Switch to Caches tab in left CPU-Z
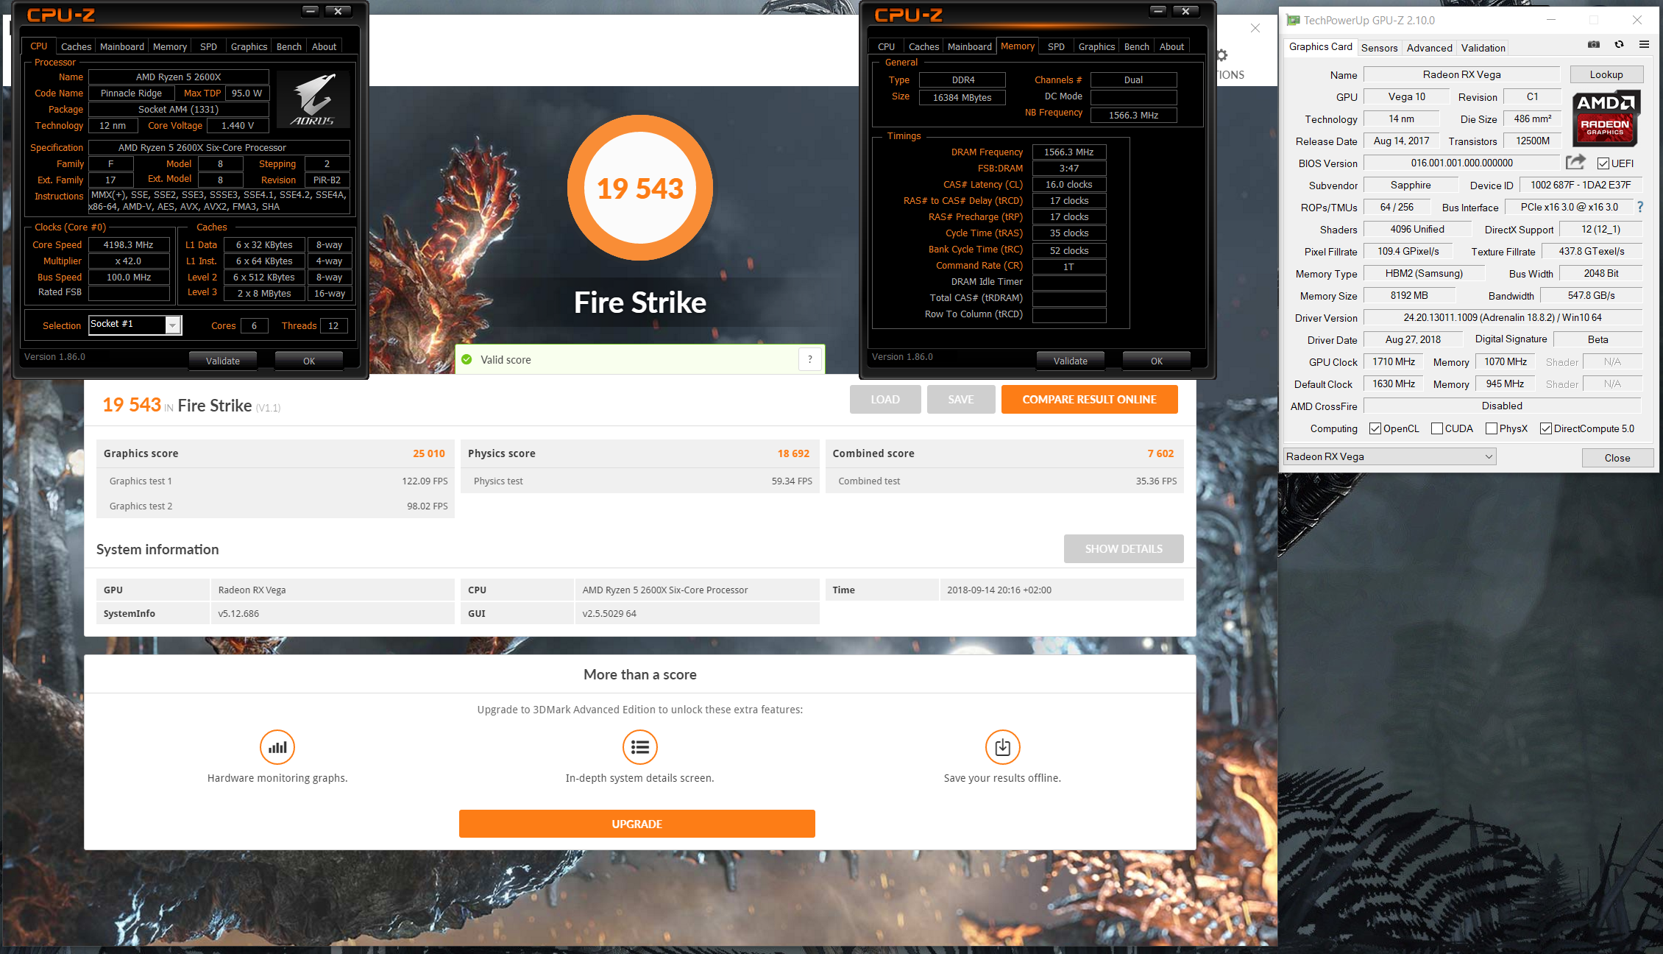 click(77, 46)
